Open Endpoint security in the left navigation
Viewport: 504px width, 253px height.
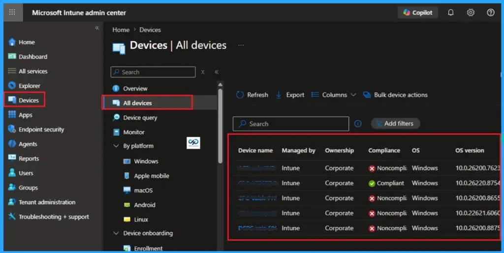click(36, 129)
